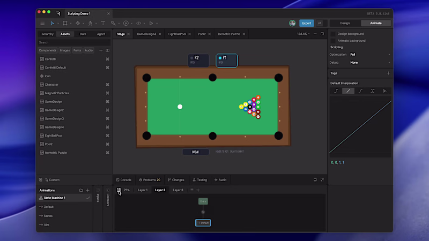
Task: Select the last interpolation type icon
Action: [384, 91]
